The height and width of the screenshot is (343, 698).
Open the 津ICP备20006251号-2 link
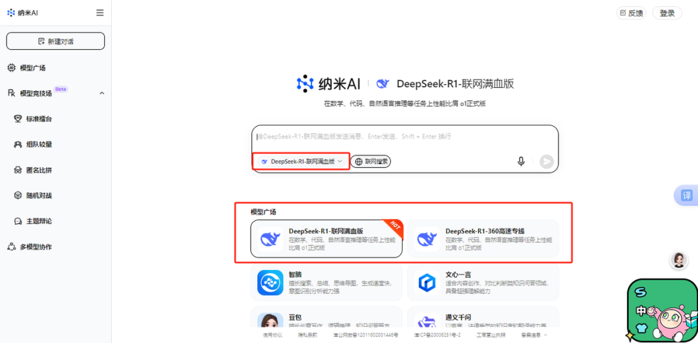pyautogui.click(x=437, y=335)
